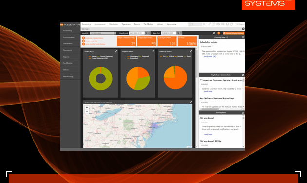The image size is (307, 183).
Task: Close the Dashboard tab with the X icon
Action: (x=243, y=29)
